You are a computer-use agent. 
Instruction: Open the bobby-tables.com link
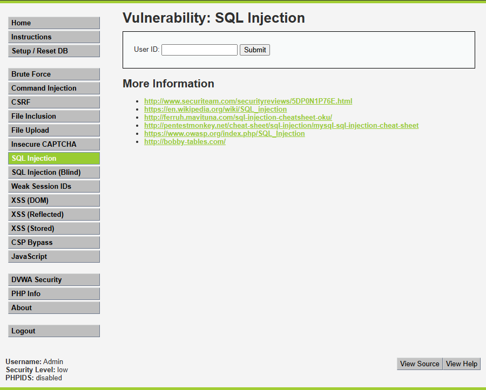tap(185, 142)
